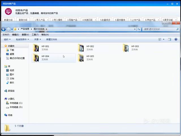
Task: Select 产品信息 in the address breadcrumb
Action: click(25, 29)
